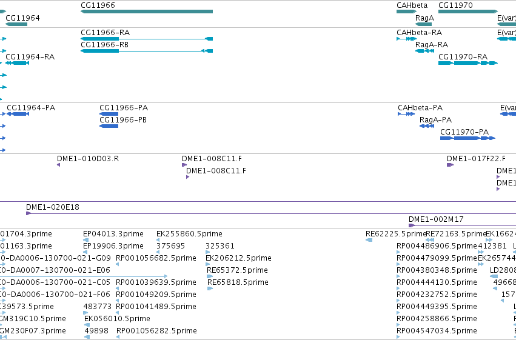Select the RP004380348.5prime EST arrow

(x=398, y=276)
